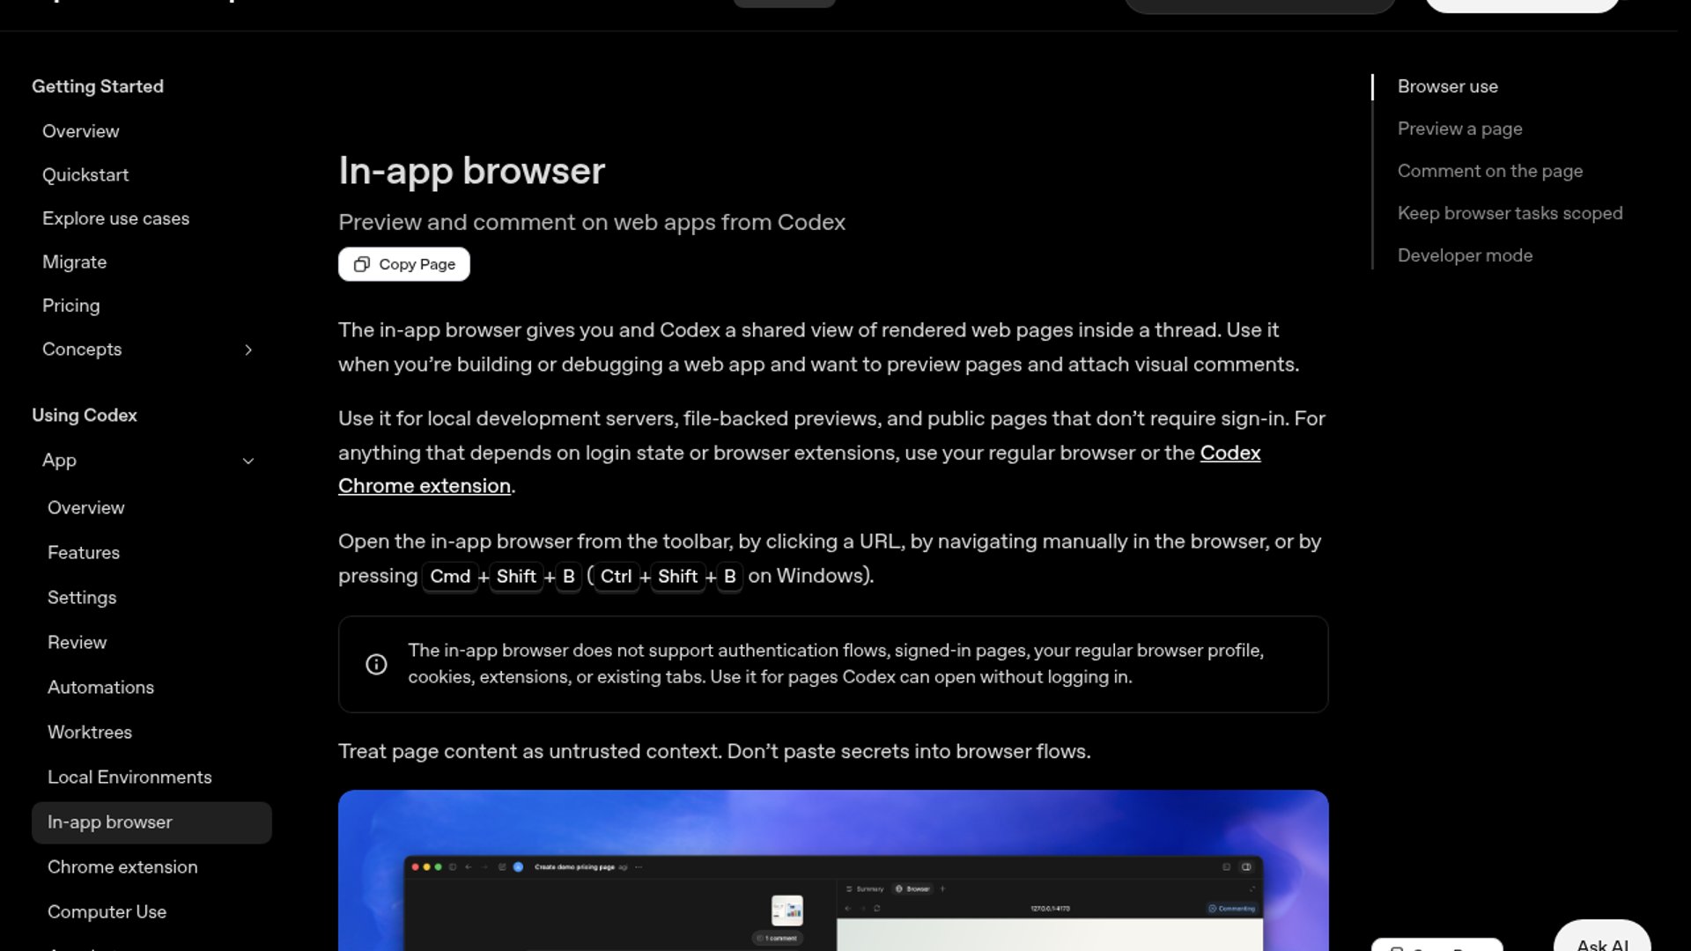
Task: Jump to Keep browser tasks scoped
Action: pos(1510,213)
